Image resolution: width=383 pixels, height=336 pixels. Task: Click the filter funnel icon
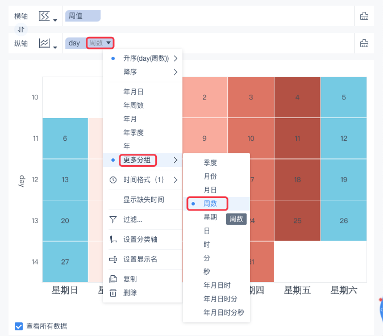point(113,220)
